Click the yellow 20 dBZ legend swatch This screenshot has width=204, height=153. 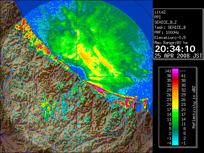pyautogui.click(x=175, y=105)
